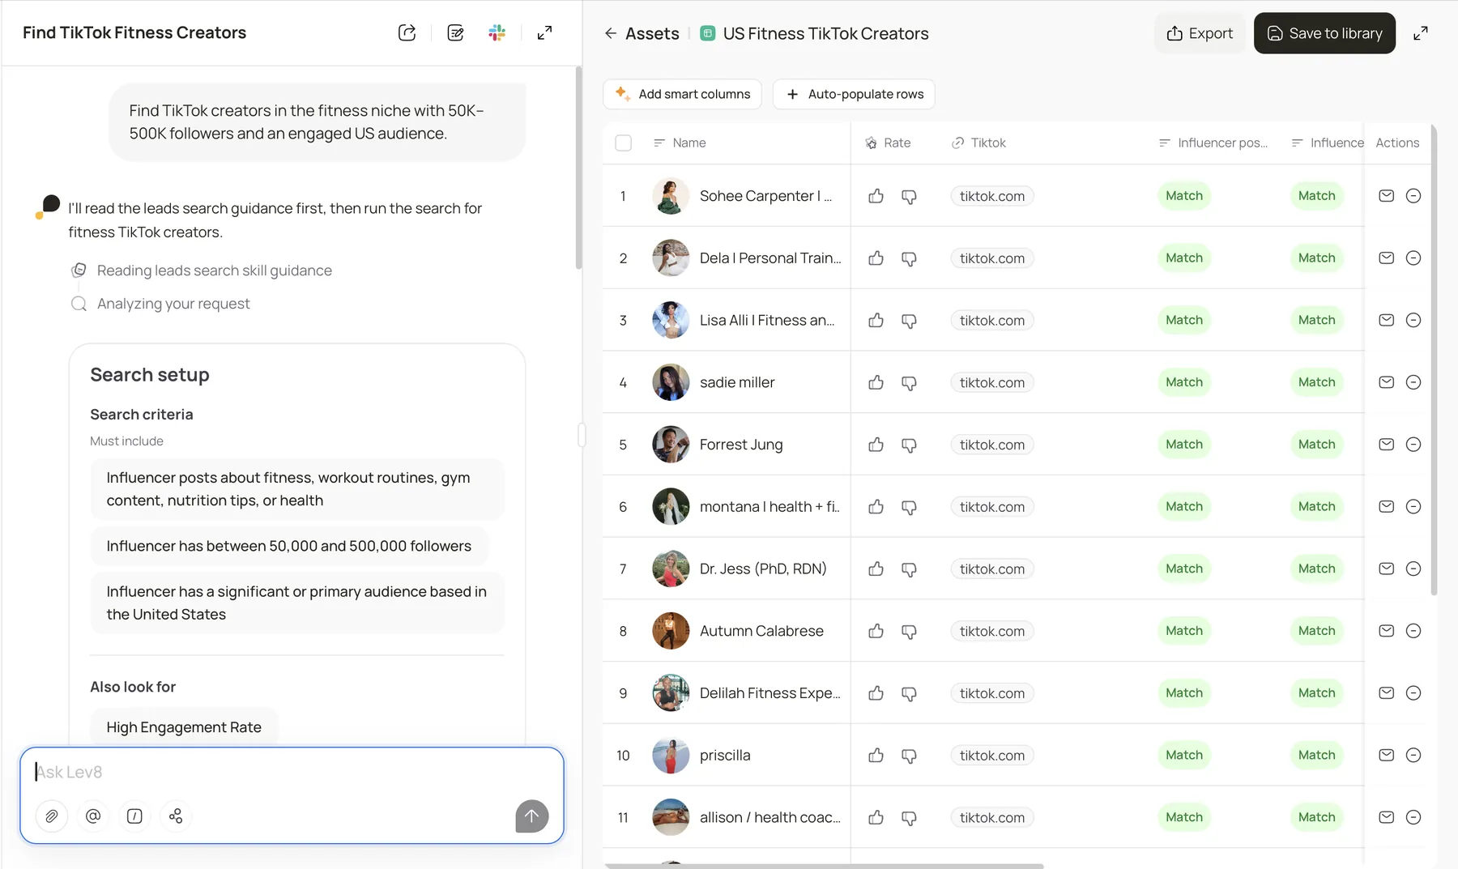Click US Fitness TikTok Creators title
The height and width of the screenshot is (869, 1458).
click(x=825, y=33)
